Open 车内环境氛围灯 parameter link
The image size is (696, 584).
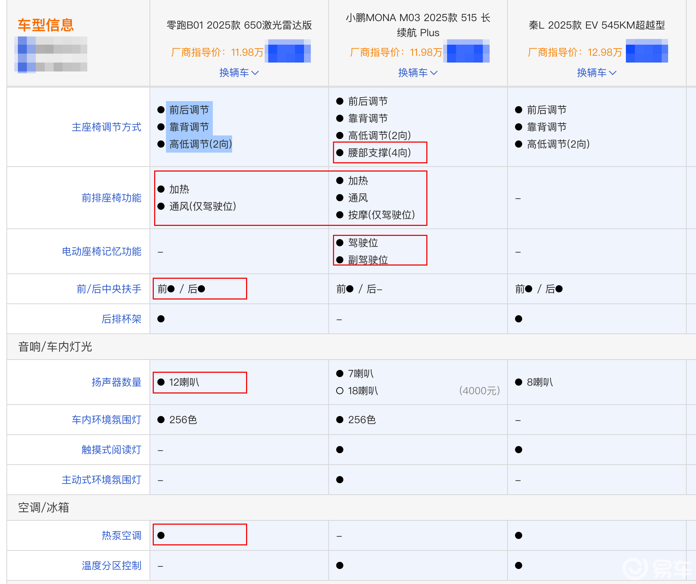pyautogui.click(x=106, y=420)
